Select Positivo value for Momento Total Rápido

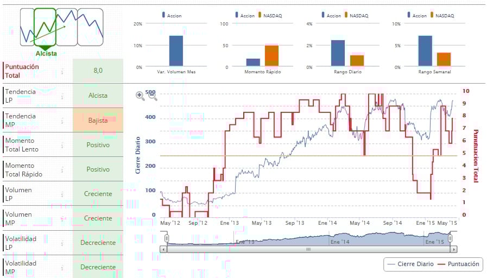(x=98, y=169)
